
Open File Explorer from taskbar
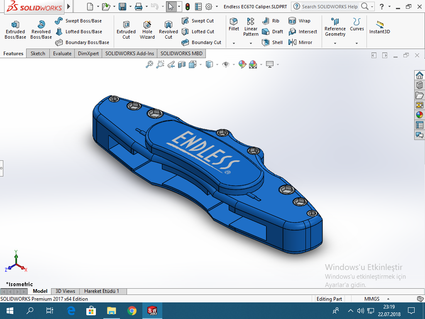[x=111, y=311]
